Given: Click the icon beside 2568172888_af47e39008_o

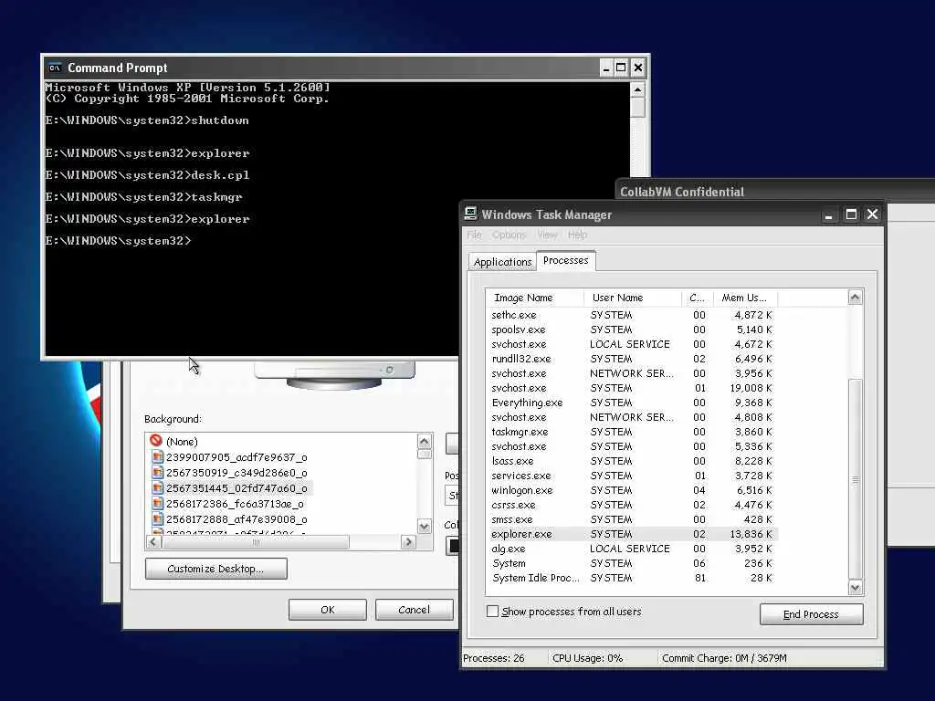Looking at the screenshot, I should (x=157, y=519).
